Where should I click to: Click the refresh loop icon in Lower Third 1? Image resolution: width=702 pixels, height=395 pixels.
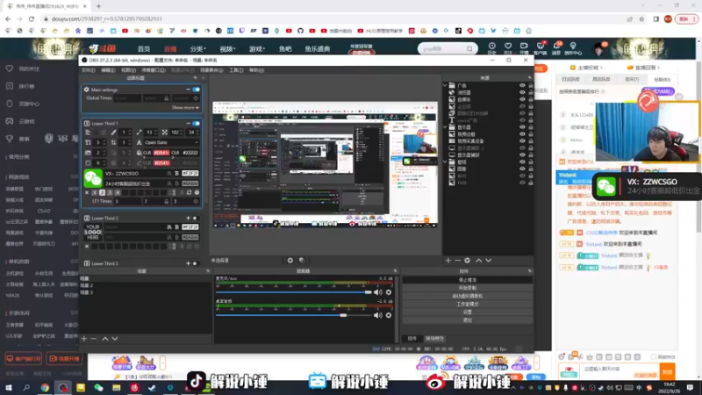pos(190,192)
